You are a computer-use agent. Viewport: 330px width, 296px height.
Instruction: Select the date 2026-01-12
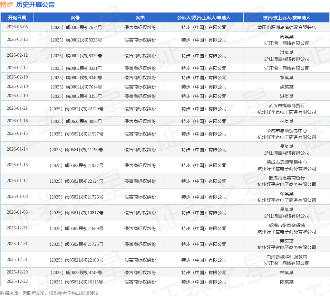point(17,181)
